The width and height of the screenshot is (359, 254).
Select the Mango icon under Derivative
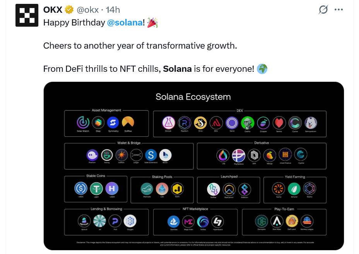click(x=269, y=155)
